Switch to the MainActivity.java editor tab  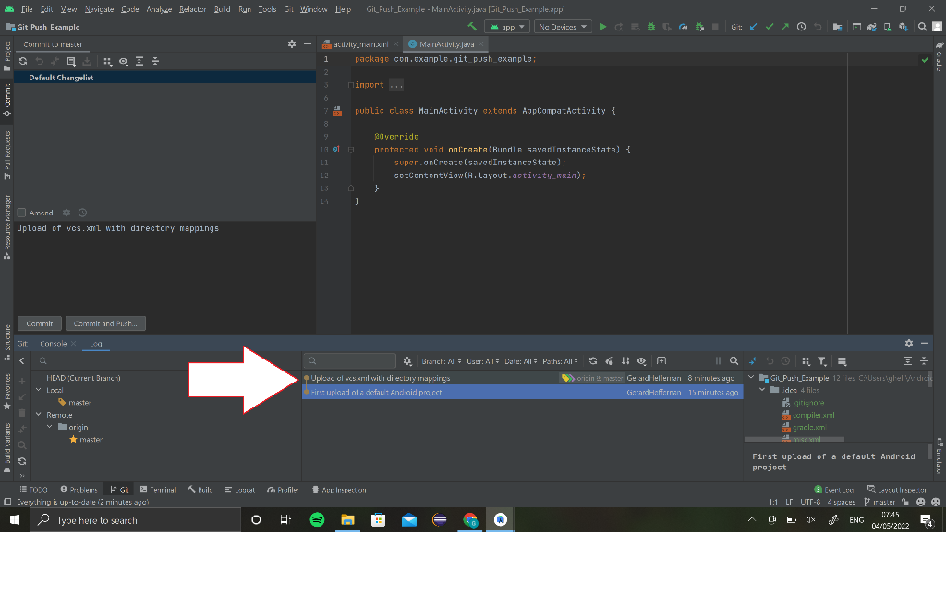tap(448, 43)
